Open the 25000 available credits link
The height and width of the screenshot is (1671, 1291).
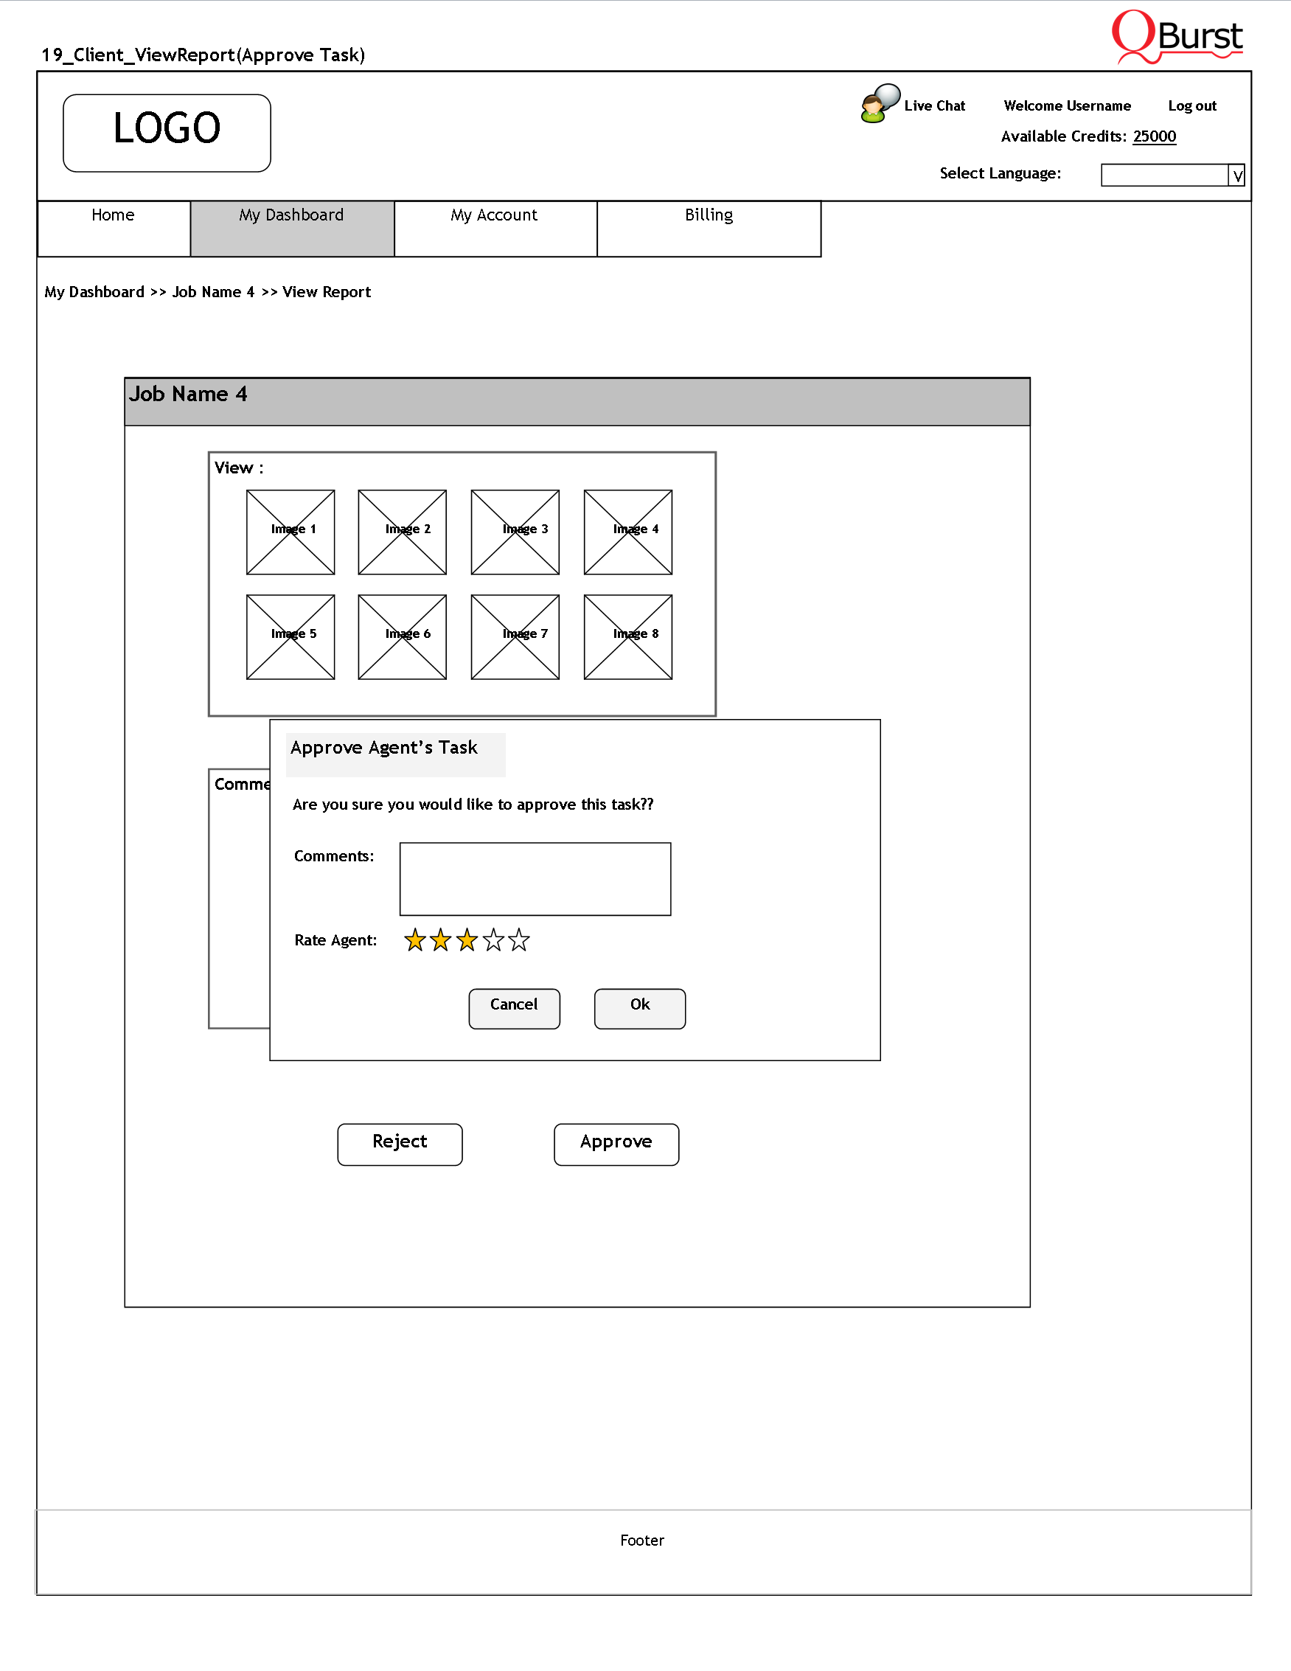coord(1154,136)
